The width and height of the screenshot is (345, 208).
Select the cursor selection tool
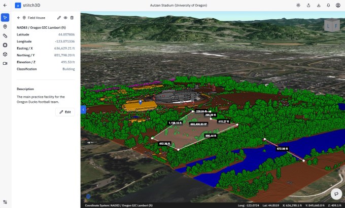coord(5,18)
